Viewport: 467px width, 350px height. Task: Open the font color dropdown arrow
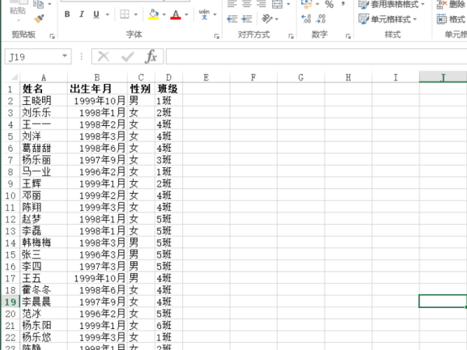pos(187,15)
